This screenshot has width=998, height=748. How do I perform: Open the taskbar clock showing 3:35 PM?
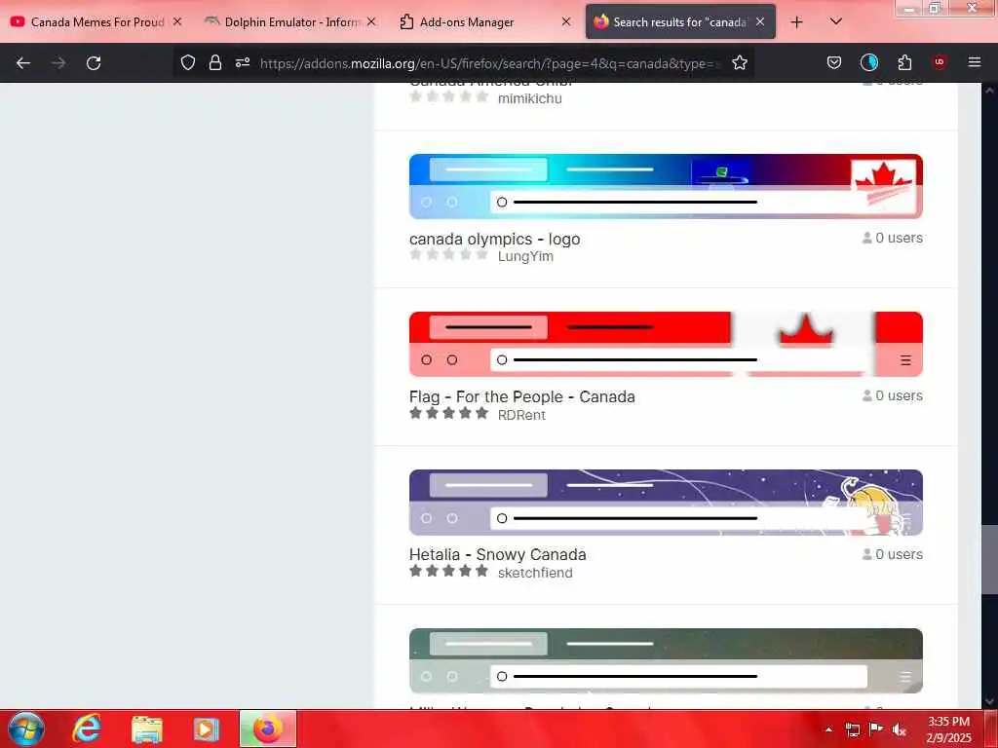point(948,729)
